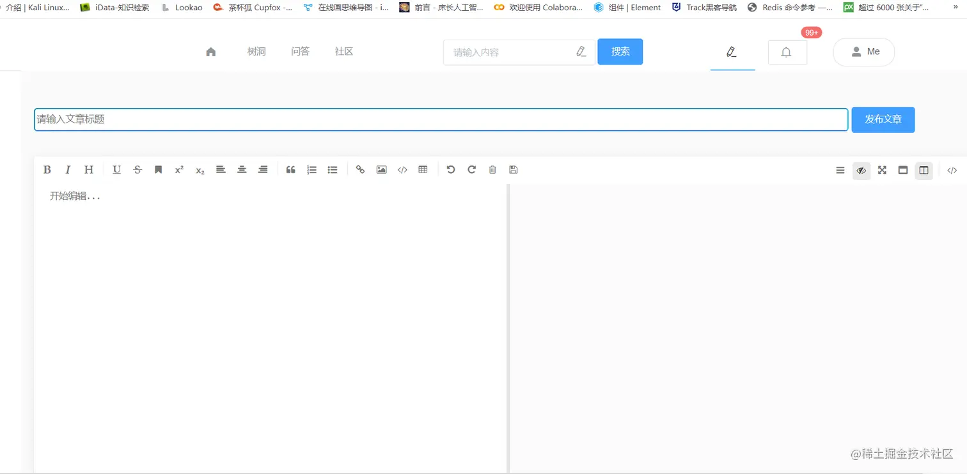Save the document with floppy icon
The width and height of the screenshot is (967, 474).
coord(513,170)
